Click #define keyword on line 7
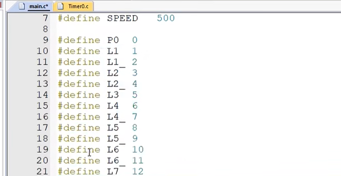The height and width of the screenshot is (176, 341). [79, 18]
